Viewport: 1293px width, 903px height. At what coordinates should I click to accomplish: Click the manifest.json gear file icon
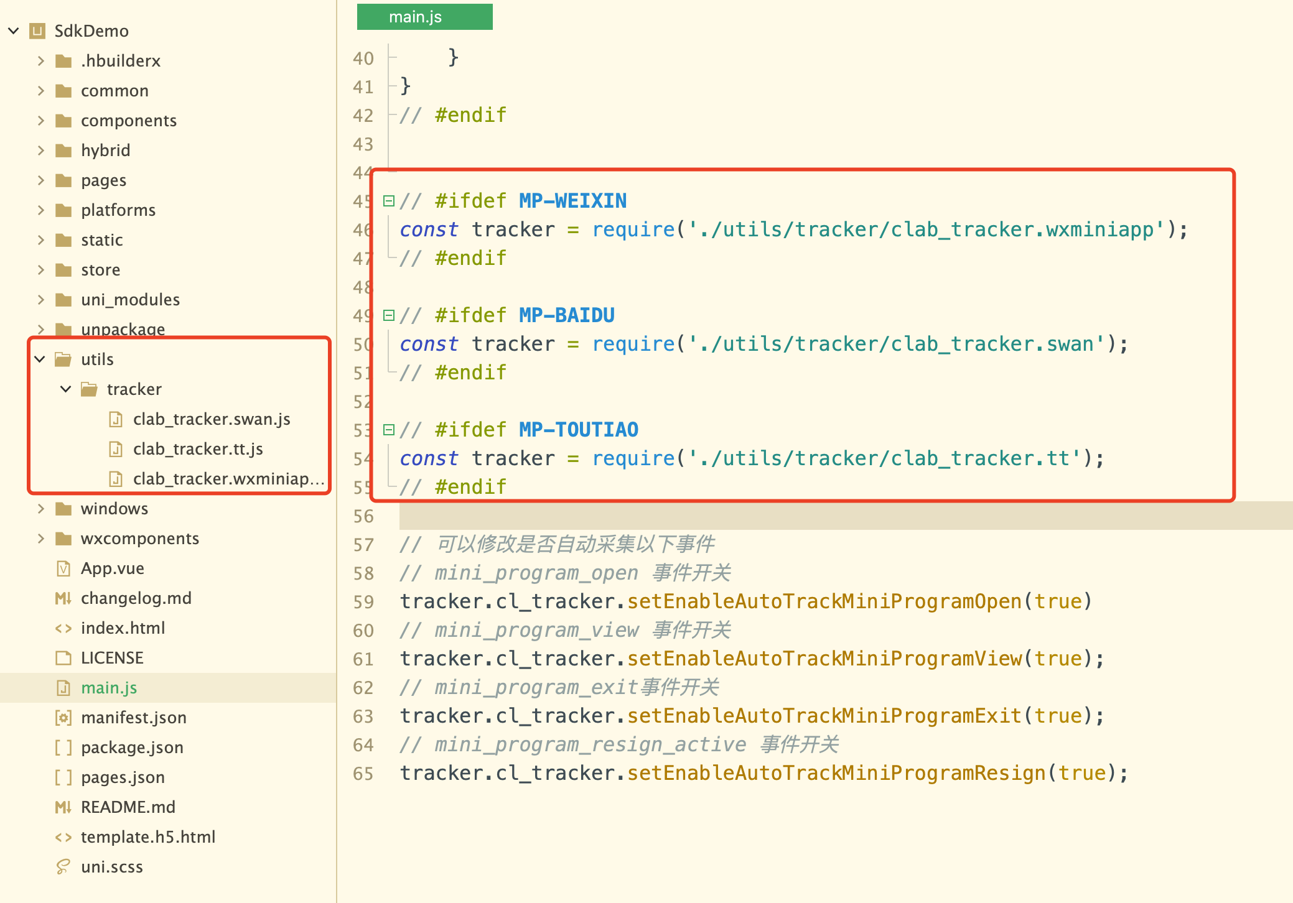click(63, 718)
